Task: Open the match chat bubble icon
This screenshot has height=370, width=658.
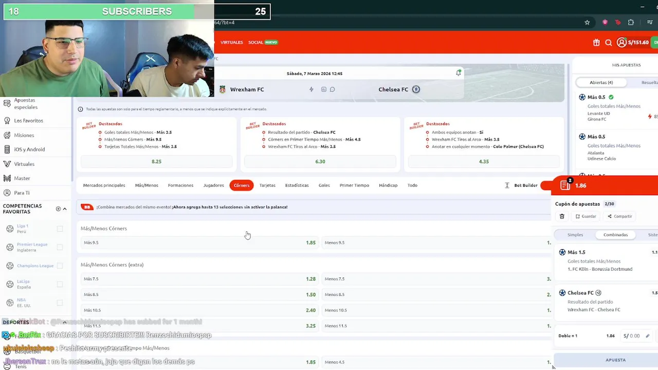Action: (x=333, y=89)
